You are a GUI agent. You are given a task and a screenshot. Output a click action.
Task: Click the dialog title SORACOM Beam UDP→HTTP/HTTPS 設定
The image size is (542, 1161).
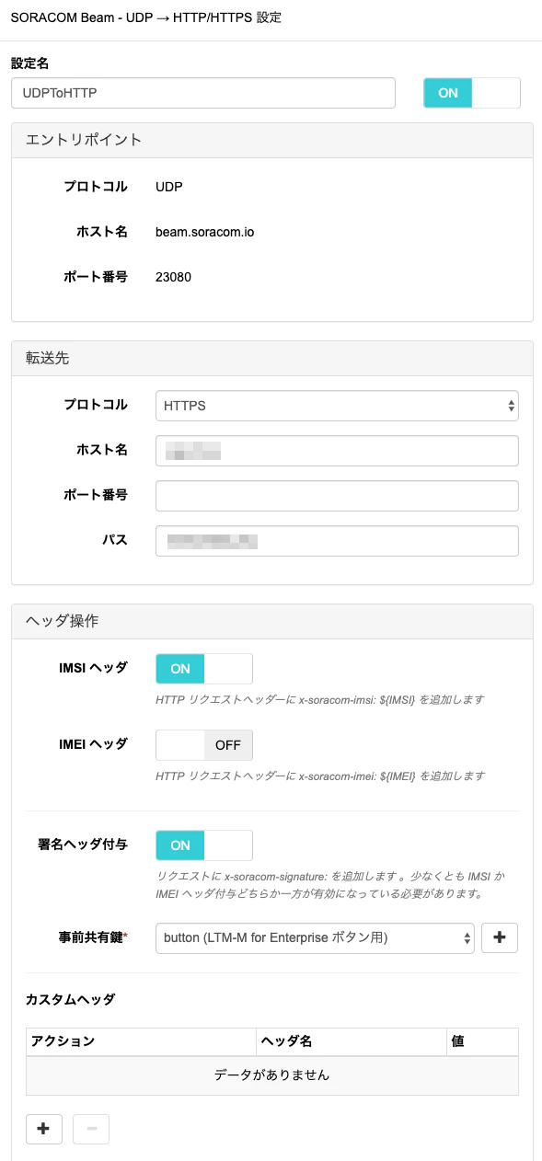146,17
